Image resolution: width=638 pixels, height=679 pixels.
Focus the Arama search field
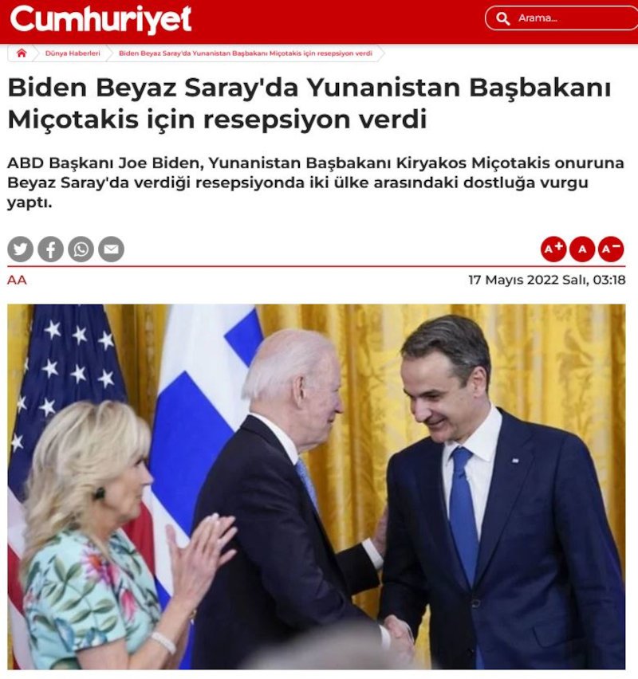pos(561,18)
